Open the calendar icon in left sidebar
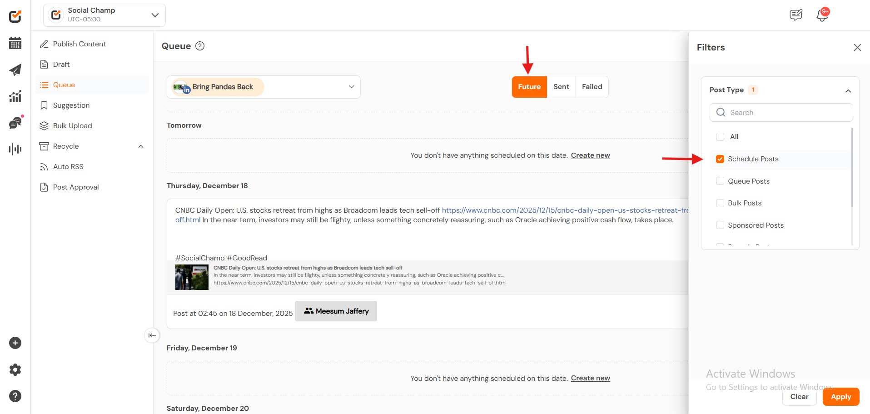Screen dimensions: 870x414 [15, 43]
